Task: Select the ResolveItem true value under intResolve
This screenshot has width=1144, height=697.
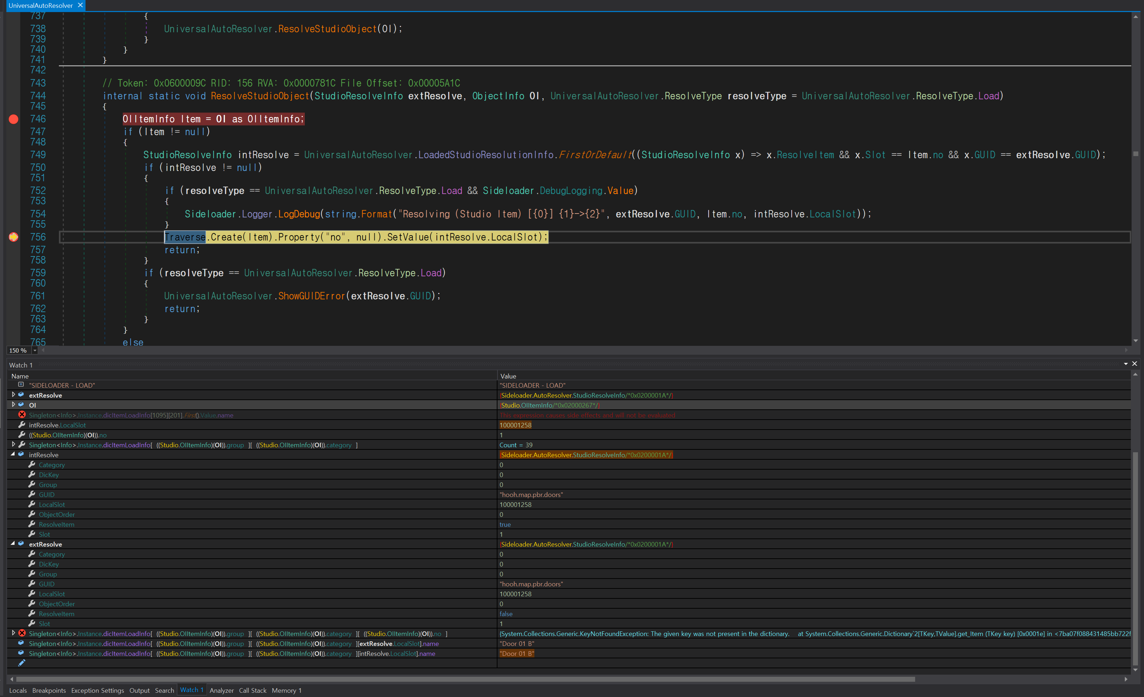Action: [505, 524]
